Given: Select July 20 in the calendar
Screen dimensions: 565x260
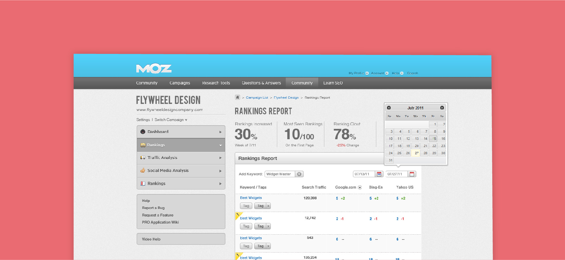Looking at the screenshot, I should point(416,146).
